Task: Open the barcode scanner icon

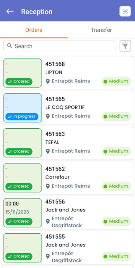Action: pos(125,11)
